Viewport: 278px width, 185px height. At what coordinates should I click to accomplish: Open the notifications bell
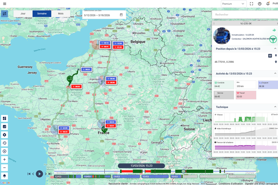[x=268, y=4]
